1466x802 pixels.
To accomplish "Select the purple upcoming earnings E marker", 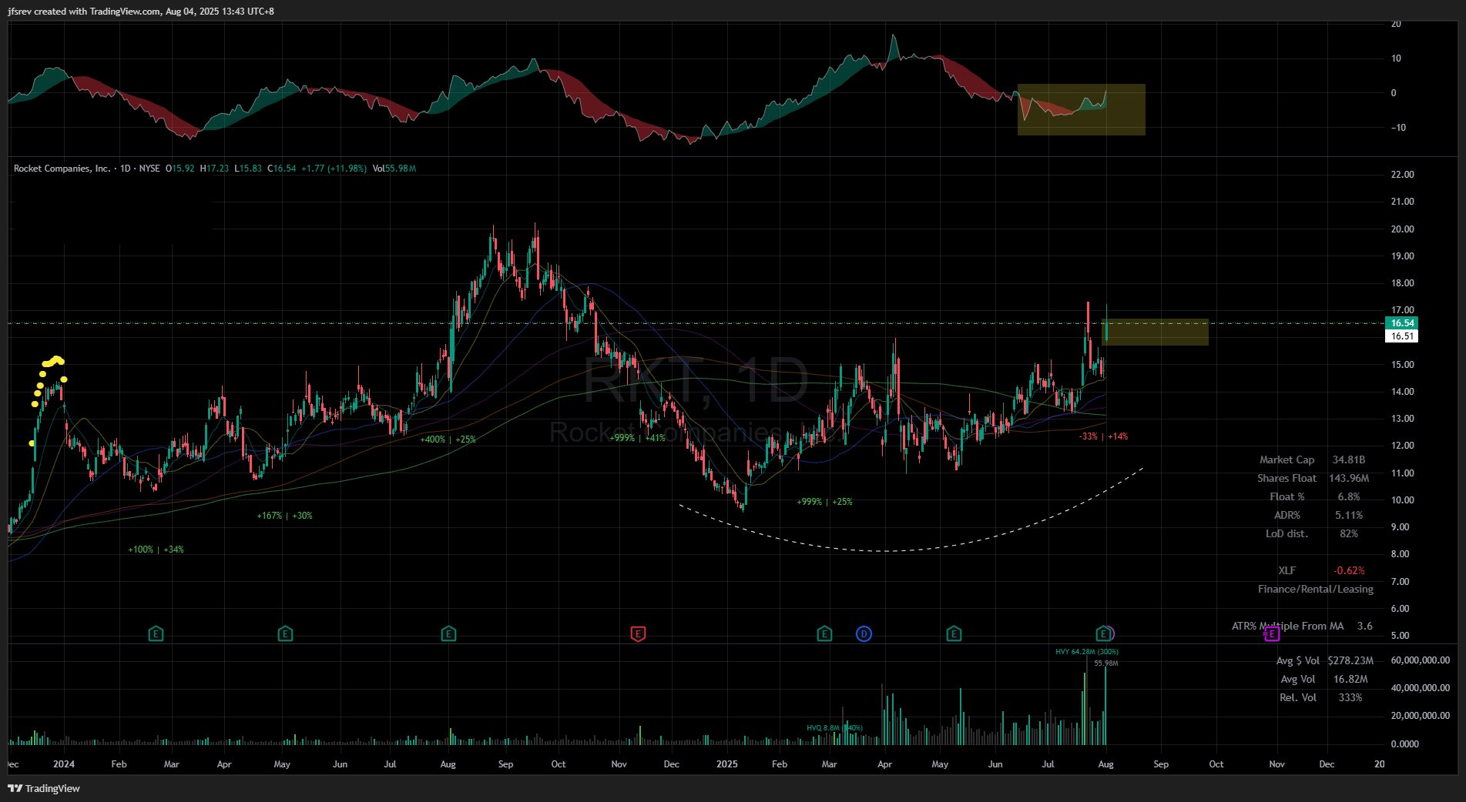I will click(1272, 634).
